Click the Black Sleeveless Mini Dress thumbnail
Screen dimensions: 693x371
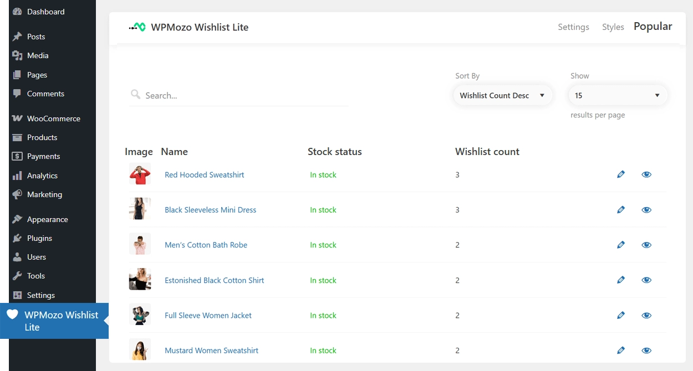point(140,209)
